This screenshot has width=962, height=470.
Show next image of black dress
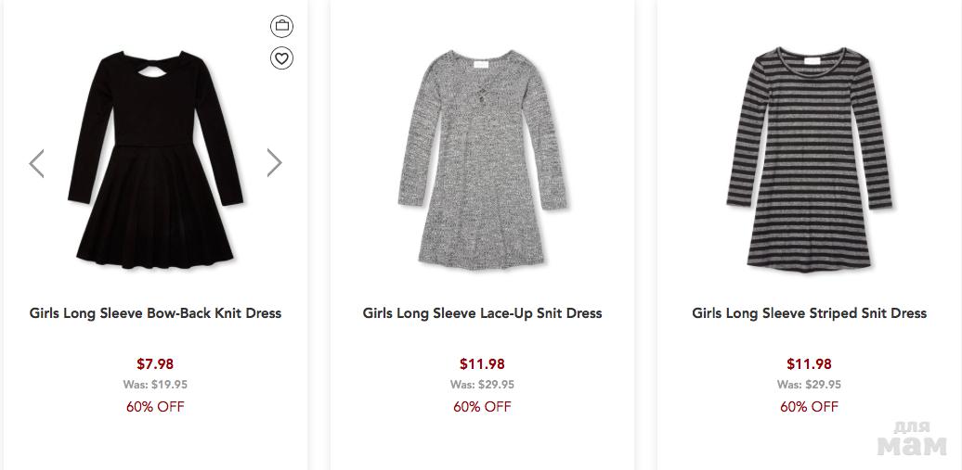[274, 163]
